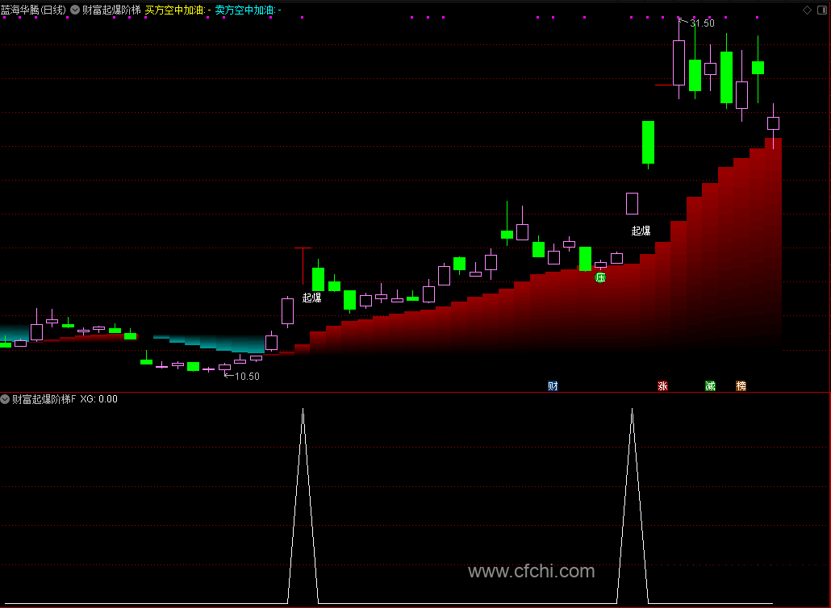Click the second 起爆 signal label near the gap-up candle
This screenshot has height=608, width=831.
click(x=641, y=231)
